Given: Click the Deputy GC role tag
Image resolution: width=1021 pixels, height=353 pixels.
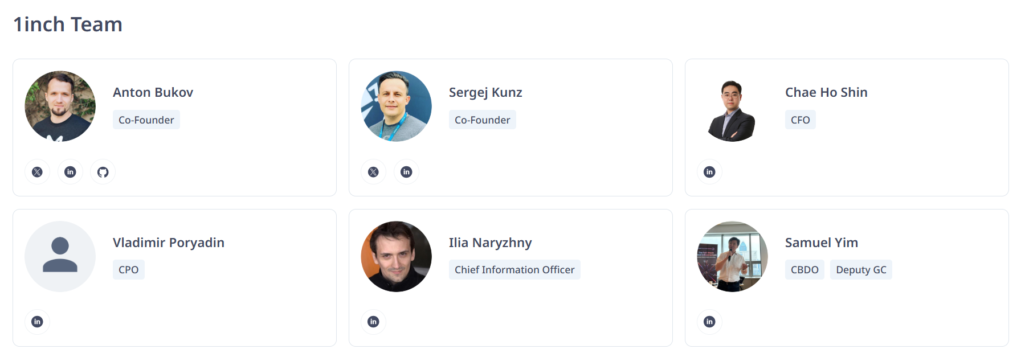Looking at the screenshot, I should coord(861,270).
